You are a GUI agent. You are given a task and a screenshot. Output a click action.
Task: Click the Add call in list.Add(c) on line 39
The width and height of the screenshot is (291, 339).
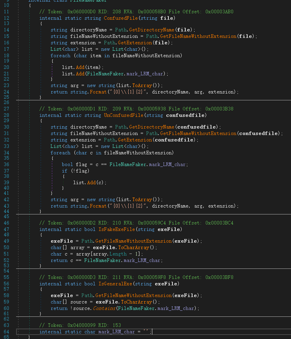(91, 183)
